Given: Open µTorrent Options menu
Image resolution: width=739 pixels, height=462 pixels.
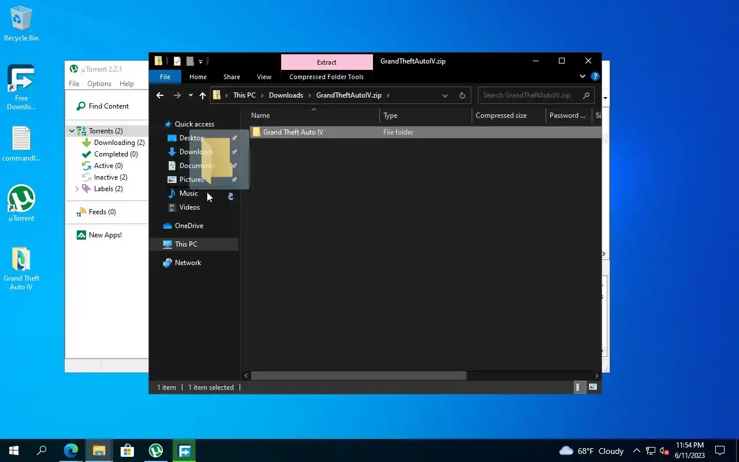Looking at the screenshot, I should (x=99, y=84).
